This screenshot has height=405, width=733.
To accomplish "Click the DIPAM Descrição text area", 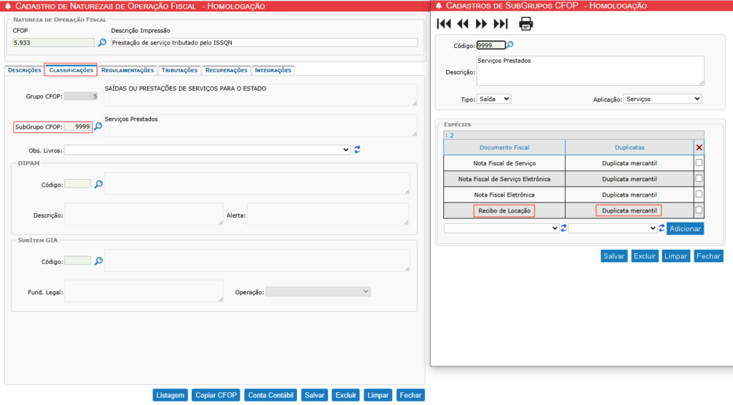I will (x=144, y=214).
